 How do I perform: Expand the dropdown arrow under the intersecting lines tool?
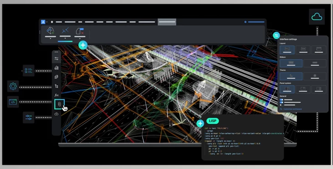[65, 38]
